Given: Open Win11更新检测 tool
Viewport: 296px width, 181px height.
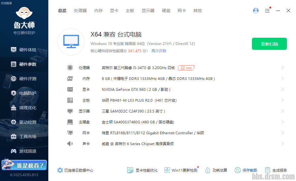Looking at the screenshot, I should coord(167,170).
